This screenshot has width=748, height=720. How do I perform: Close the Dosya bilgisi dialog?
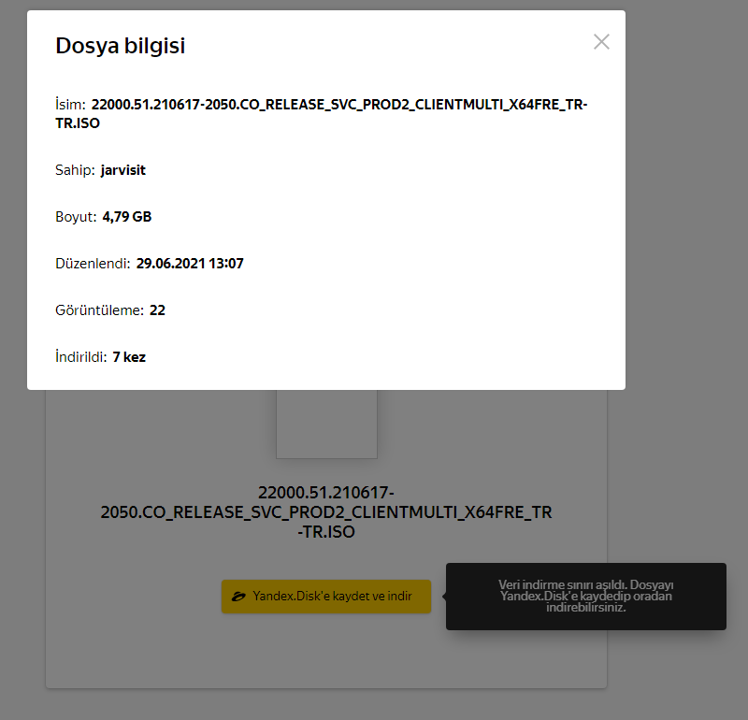601,42
